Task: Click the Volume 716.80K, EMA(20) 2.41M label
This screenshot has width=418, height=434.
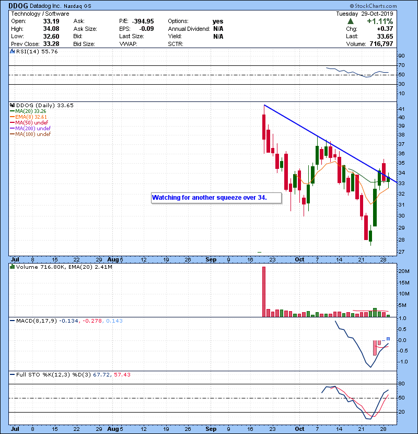Action: pyautogui.click(x=64, y=267)
